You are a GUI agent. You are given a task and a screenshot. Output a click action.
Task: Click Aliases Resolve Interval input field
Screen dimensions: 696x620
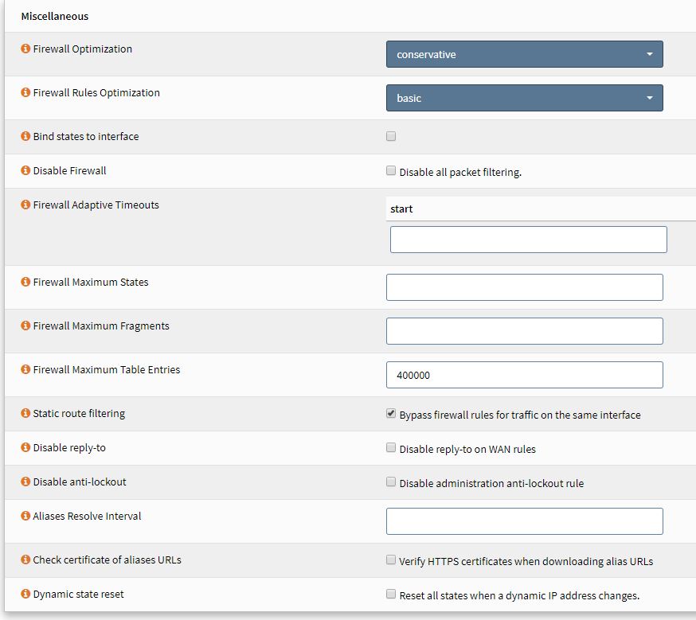coord(524,521)
